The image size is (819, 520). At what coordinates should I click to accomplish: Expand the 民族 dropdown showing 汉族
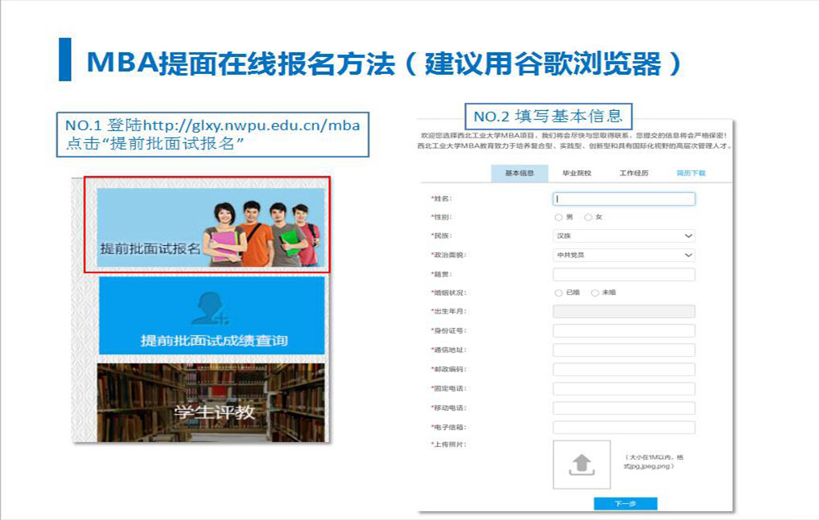tap(624, 235)
